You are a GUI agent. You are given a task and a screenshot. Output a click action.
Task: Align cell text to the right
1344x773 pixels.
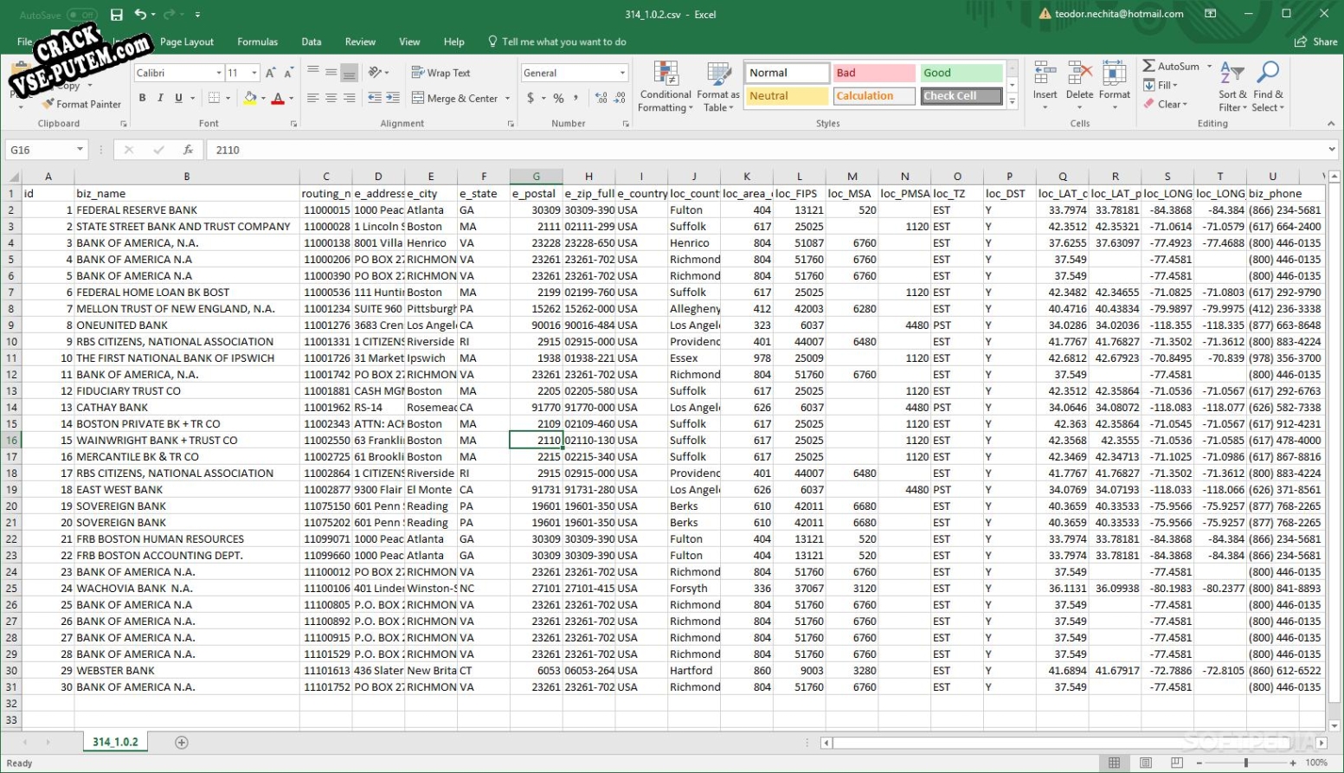coord(349,99)
